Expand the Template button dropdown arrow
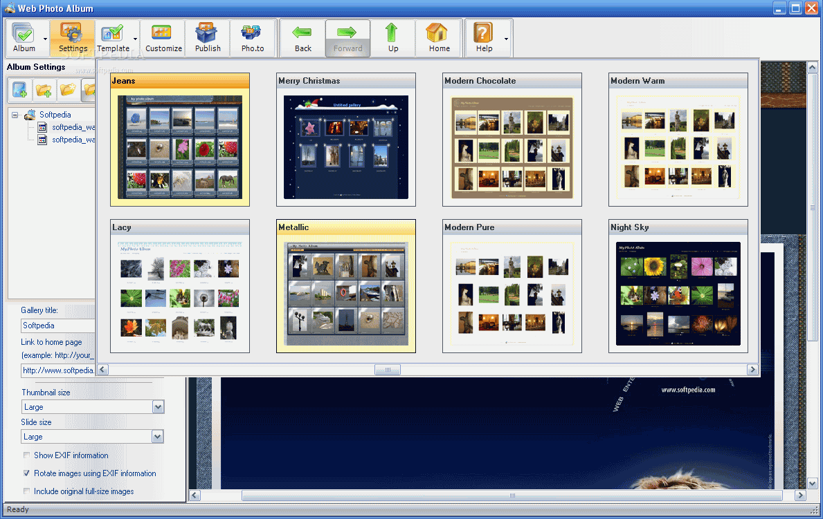Screen dimensions: 823x519 [x=136, y=39]
